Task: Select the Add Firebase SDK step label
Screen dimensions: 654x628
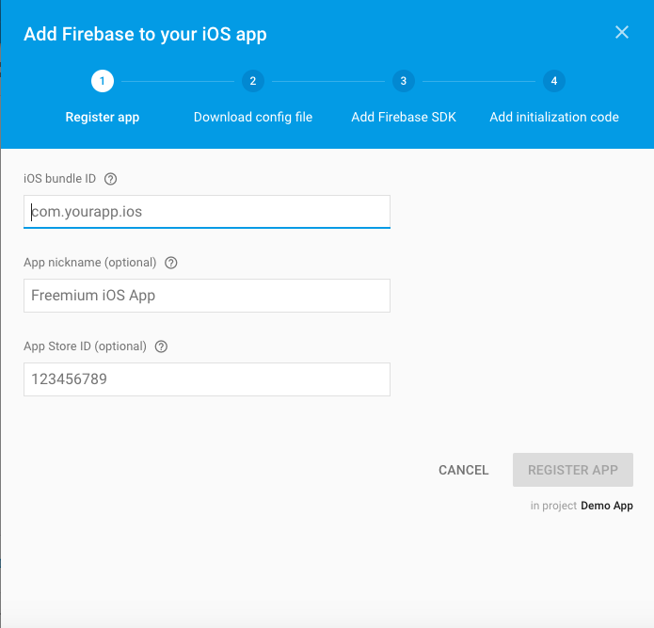Action: 403,118
